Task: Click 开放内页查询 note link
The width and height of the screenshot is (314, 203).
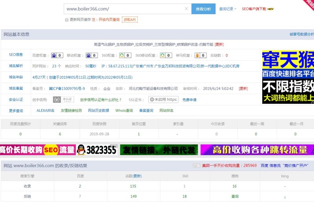Action: (x=109, y=20)
